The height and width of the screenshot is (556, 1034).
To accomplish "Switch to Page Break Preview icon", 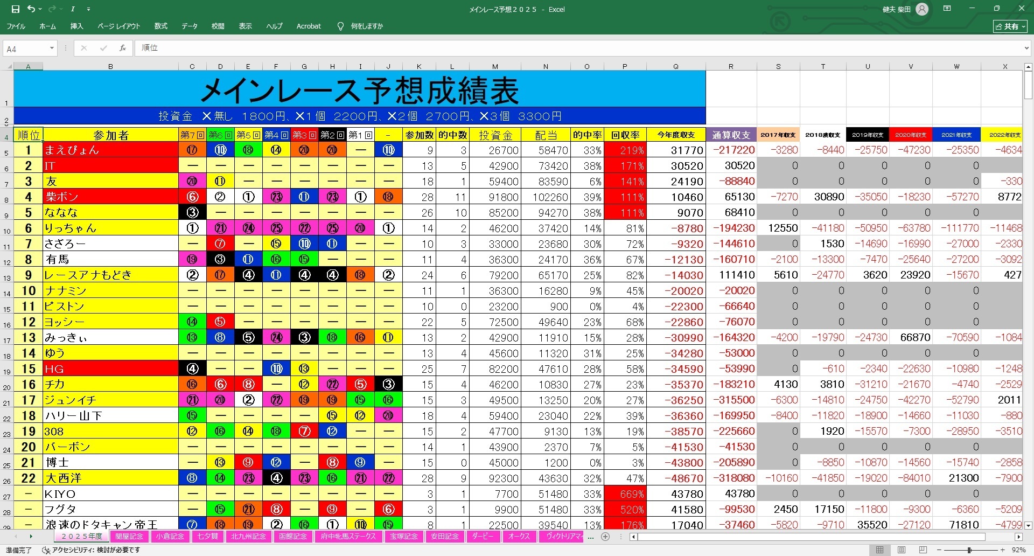I will [923, 550].
